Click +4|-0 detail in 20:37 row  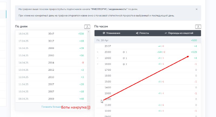tap(161, 46)
